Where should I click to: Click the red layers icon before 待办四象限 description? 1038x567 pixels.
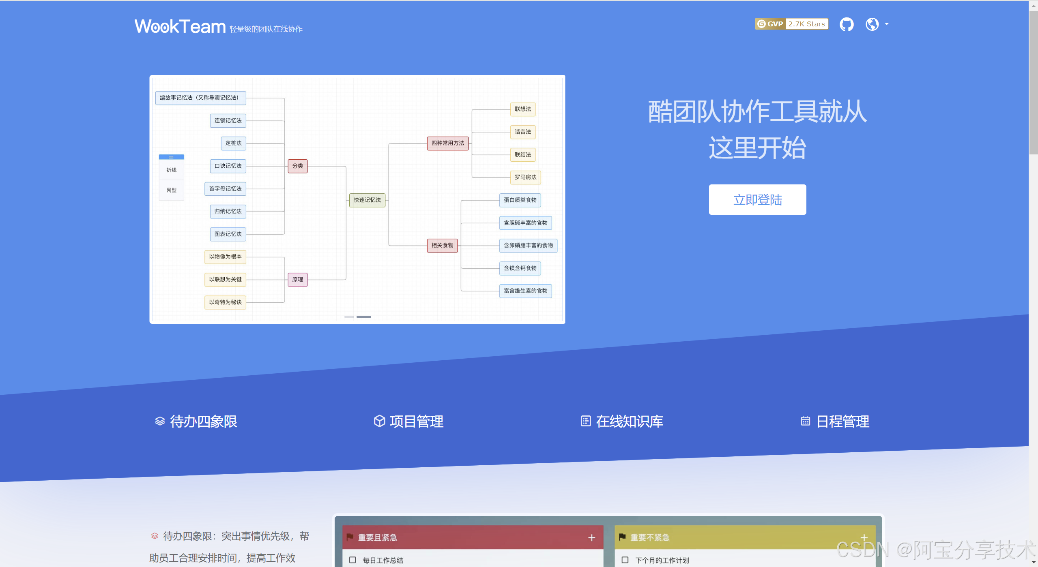[x=155, y=536]
